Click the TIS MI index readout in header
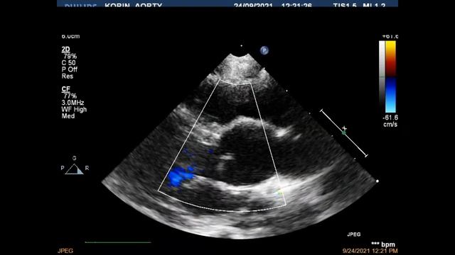Image resolution: width=455 pixels, height=255 pixels. click(x=359, y=5)
